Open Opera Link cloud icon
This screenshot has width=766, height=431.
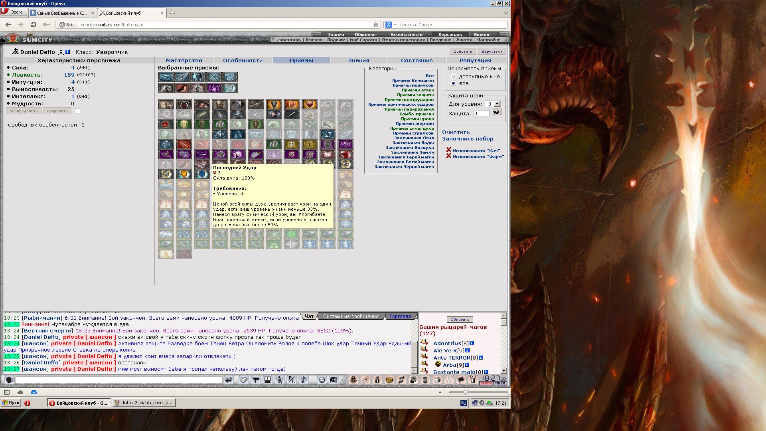point(20,392)
